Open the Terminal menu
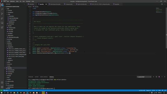Viewport: 167px width, 94px height. coord(28,1)
